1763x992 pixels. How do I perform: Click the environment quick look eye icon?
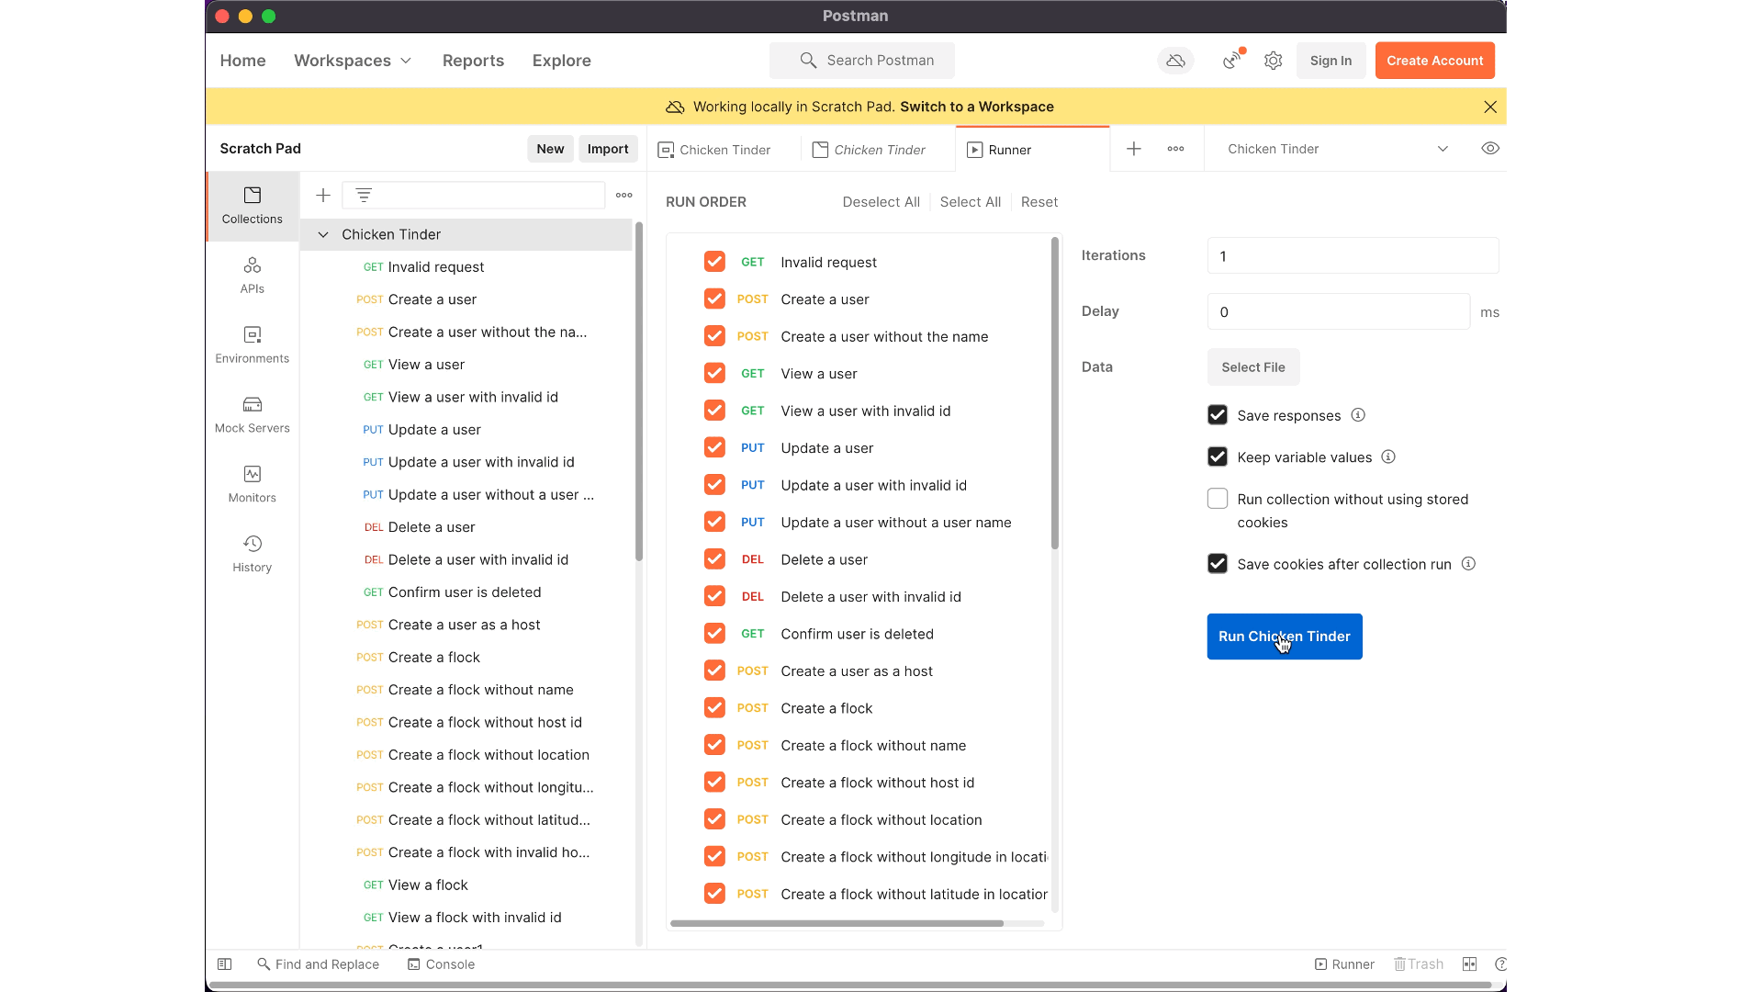(x=1490, y=149)
